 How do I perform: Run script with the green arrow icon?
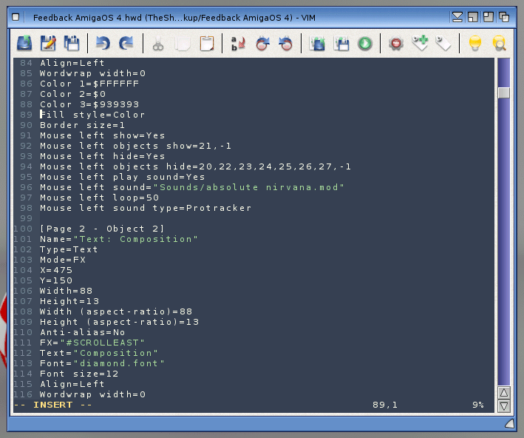click(x=364, y=44)
